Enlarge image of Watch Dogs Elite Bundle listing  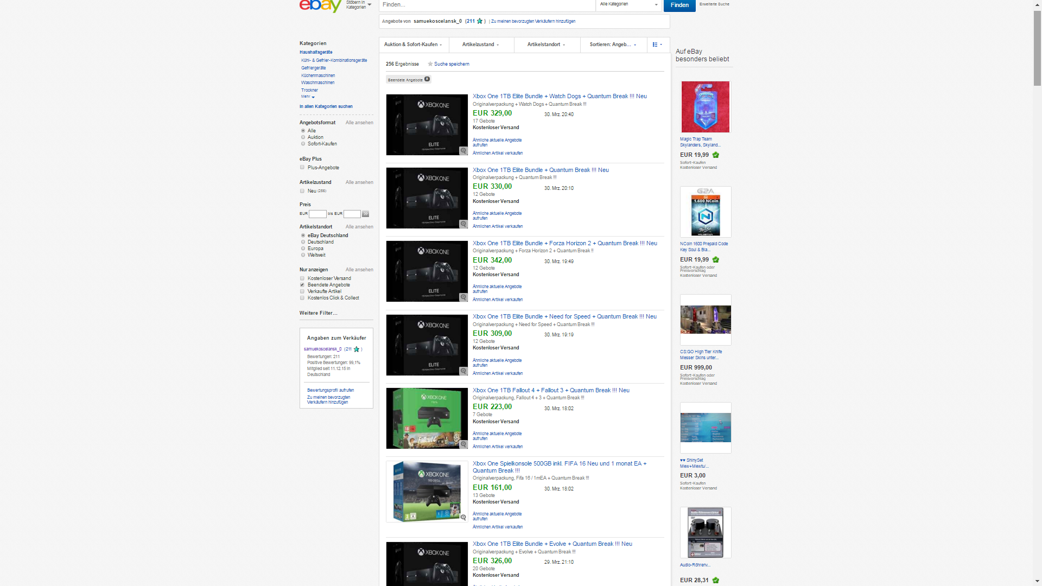pyautogui.click(x=463, y=151)
